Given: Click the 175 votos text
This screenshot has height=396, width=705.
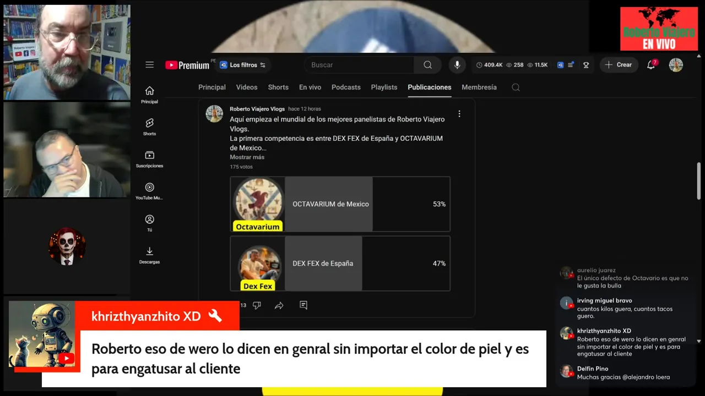Looking at the screenshot, I should (x=241, y=167).
